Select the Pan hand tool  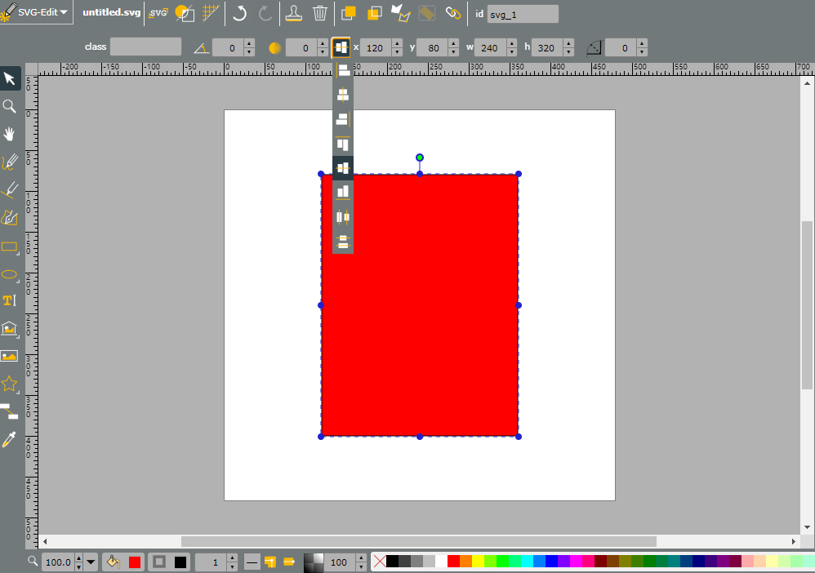(x=9, y=134)
